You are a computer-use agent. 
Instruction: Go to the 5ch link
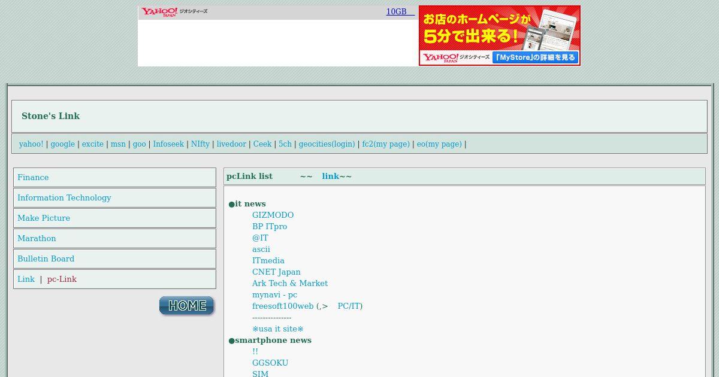click(x=285, y=144)
